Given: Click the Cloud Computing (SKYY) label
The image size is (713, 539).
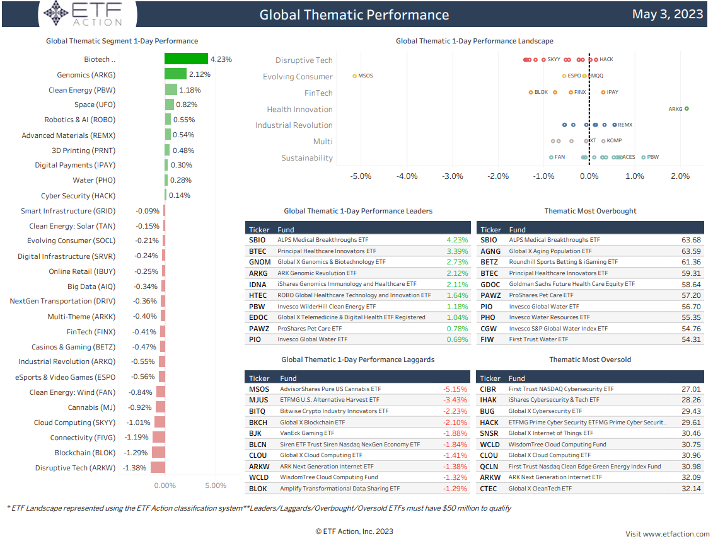Looking at the screenshot, I should tap(74, 423).
